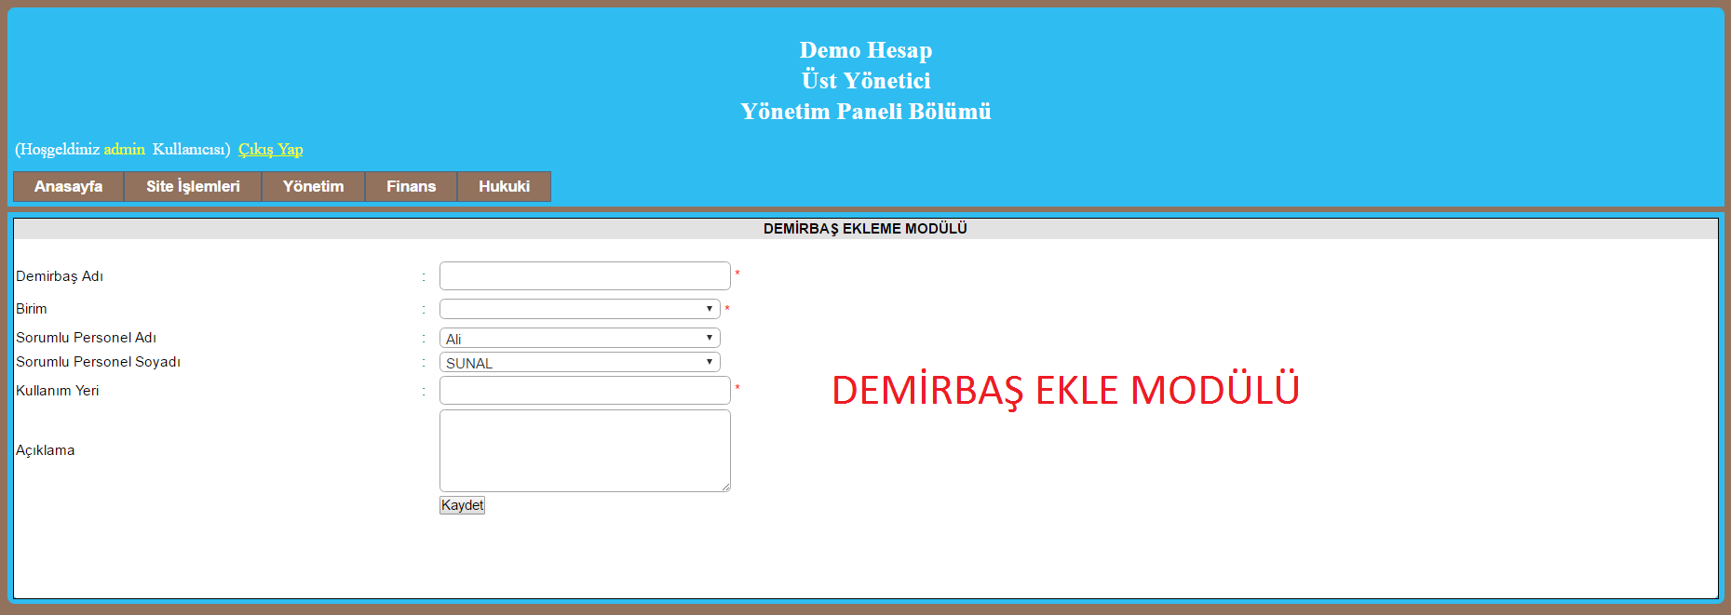Open the Hukuki menu
Viewport: 1731px width, 615px height.
pos(504,186)
